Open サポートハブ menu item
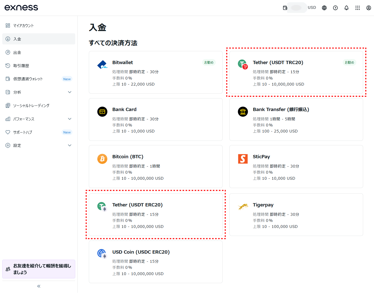Viewport: 374px width, 293px height. [x=39, y=132]
